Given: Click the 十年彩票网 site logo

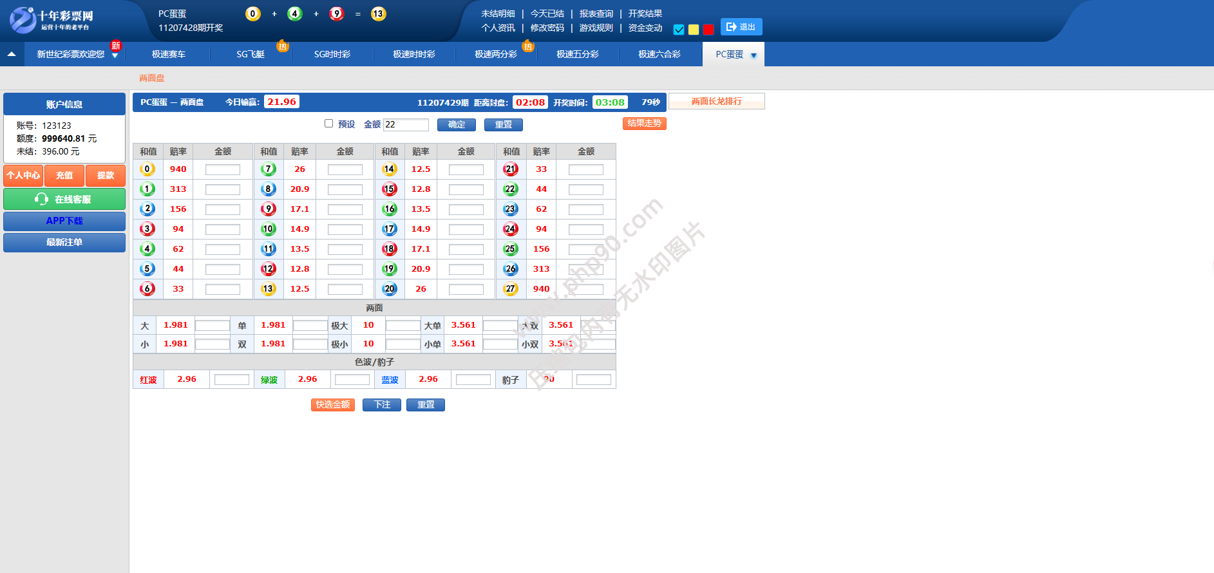Looking at the screenshot, I should pyautogui.click(x=52, y=19).
